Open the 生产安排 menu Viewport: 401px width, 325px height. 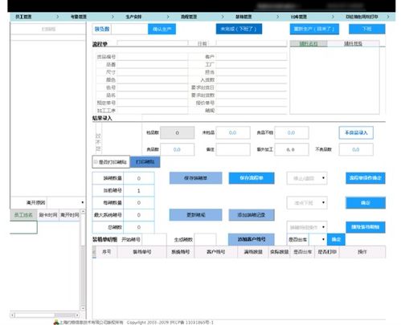tap(133, 17)
